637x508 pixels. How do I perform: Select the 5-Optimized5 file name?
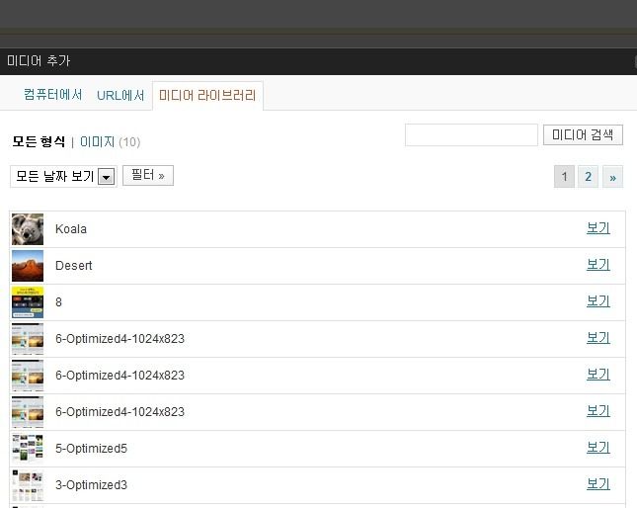click(x=92, y=449)
